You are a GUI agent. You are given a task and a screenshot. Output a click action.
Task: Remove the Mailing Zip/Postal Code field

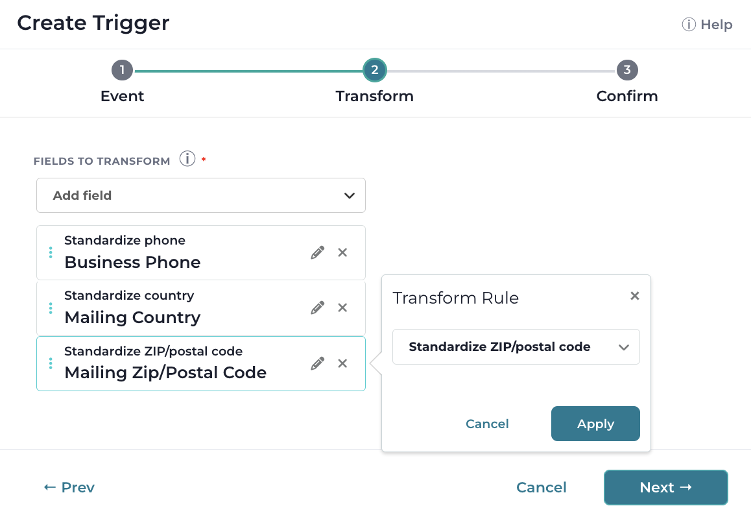coord(342,364)
